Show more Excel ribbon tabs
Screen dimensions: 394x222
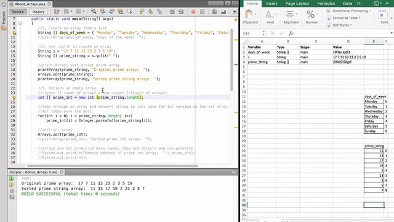[358, 4]
